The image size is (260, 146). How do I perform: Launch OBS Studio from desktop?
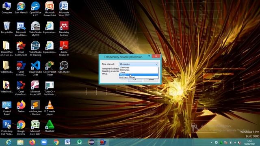[64, 67]
